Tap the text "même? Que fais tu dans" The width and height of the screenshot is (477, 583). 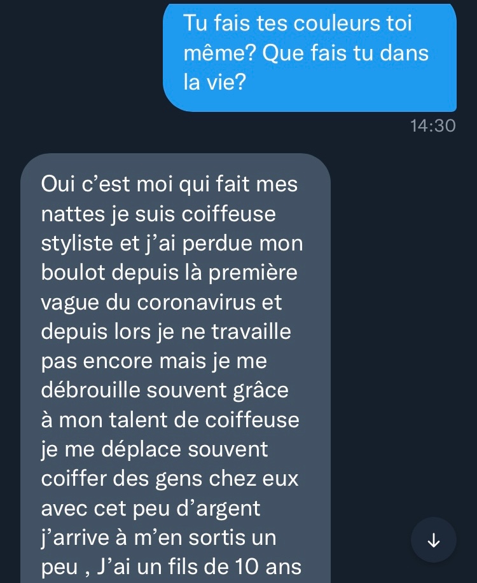point(306,53)
